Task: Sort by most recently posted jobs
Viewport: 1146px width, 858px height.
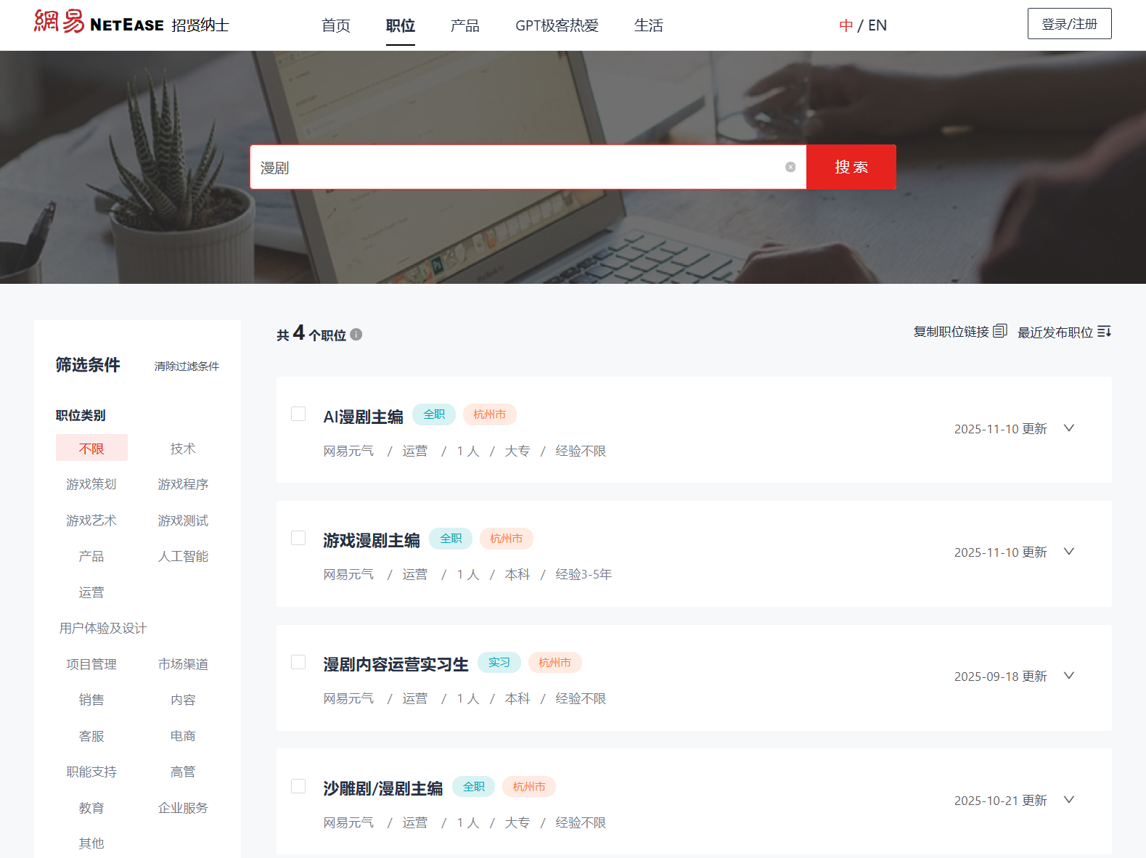Action: [x=1064, y=332]
